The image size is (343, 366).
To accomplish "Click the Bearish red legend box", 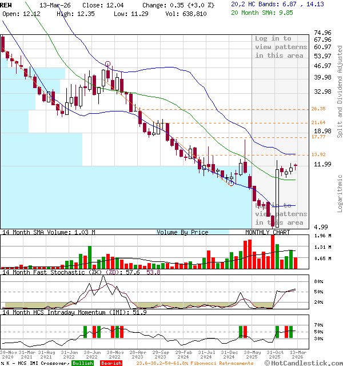I will [x=111, y=363].
